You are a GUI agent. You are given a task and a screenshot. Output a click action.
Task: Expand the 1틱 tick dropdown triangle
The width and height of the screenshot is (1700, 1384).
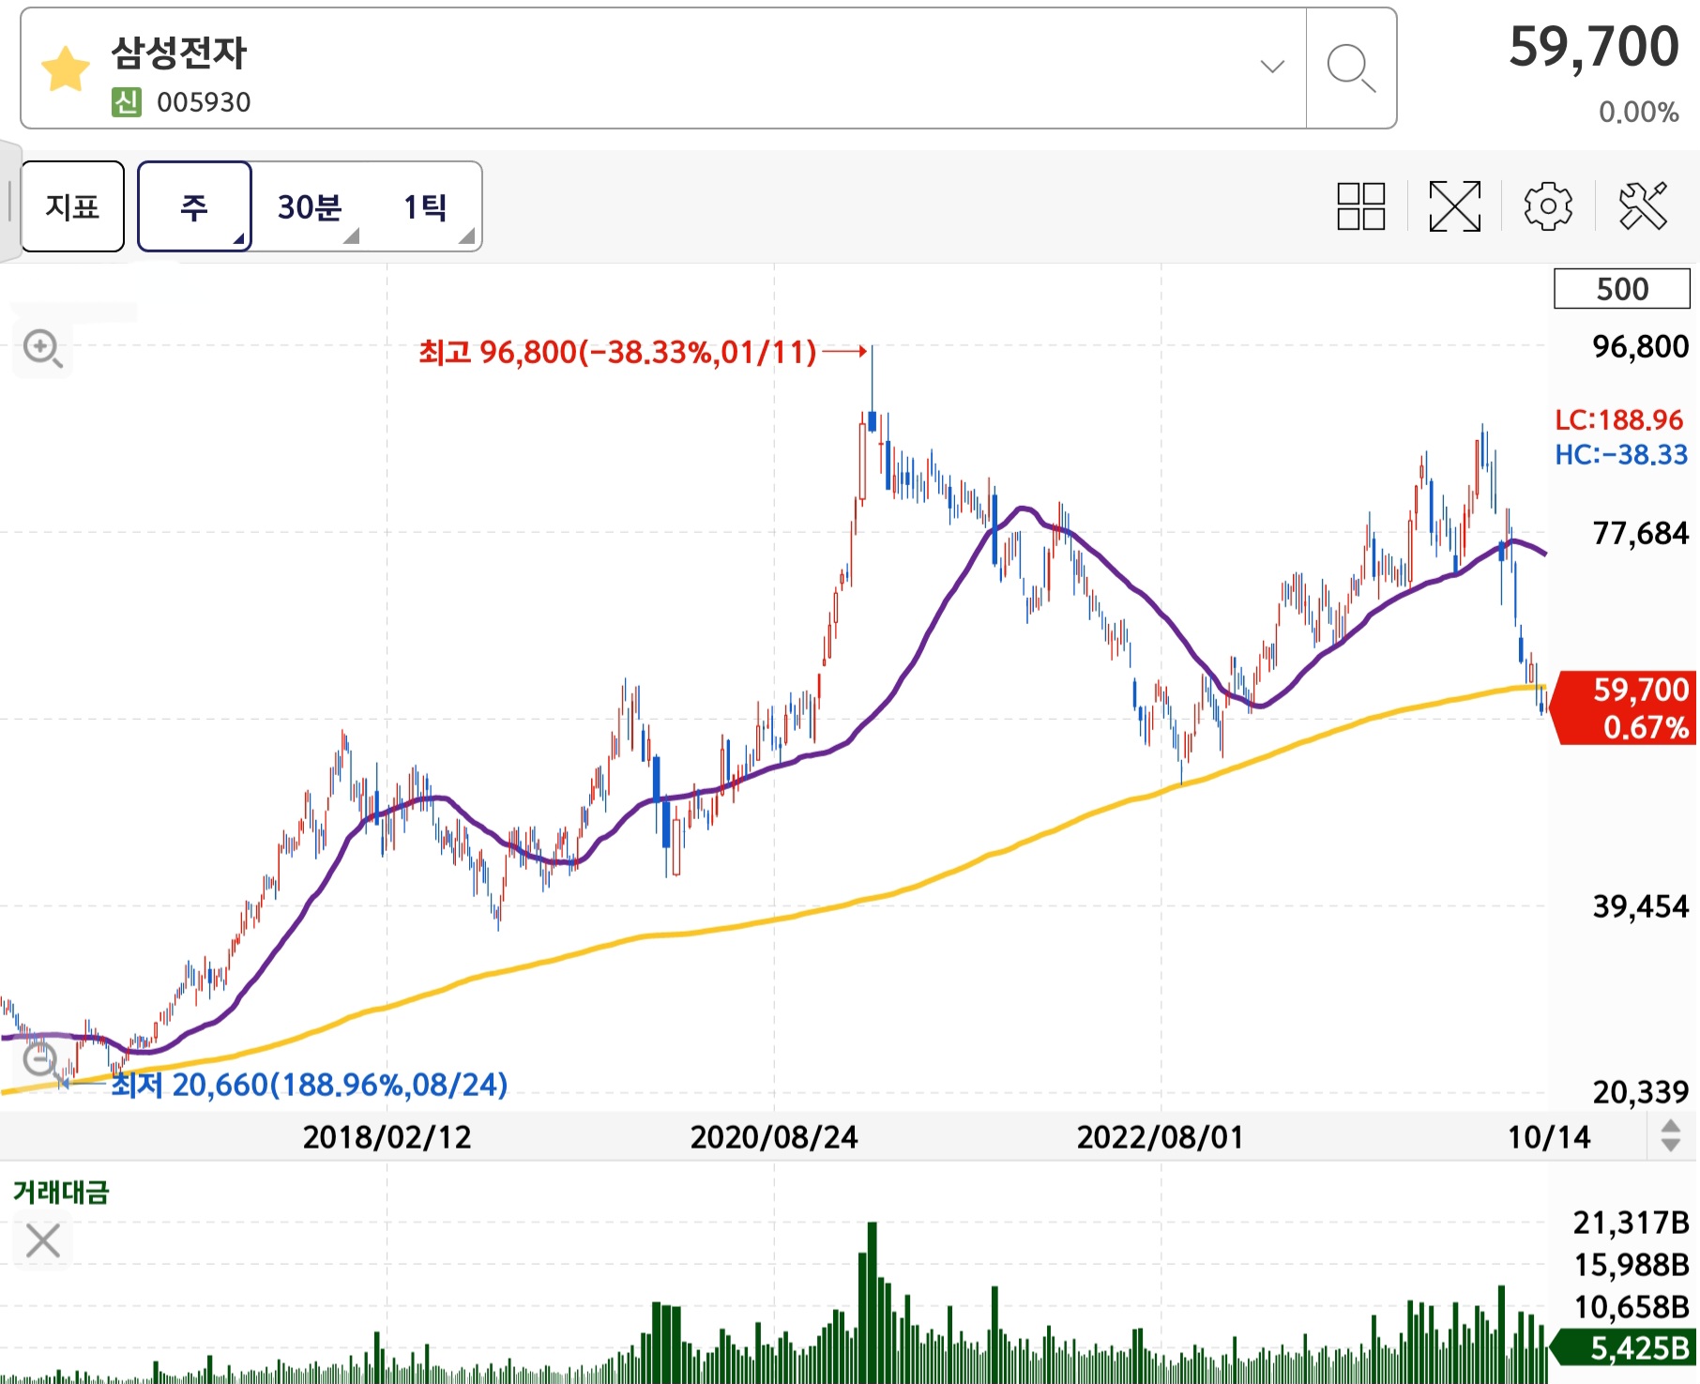(x=466, y=236)
